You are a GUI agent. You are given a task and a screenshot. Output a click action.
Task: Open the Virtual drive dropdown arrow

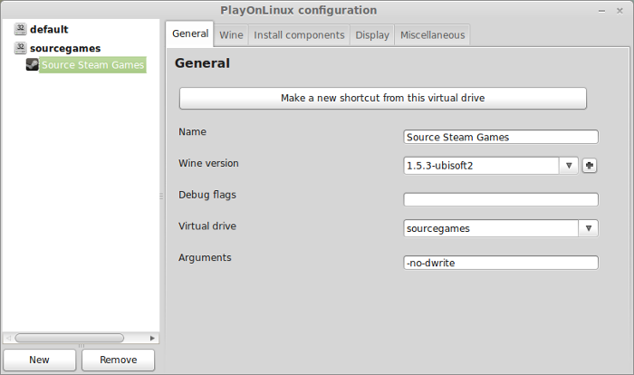pyautogui.click(x=589, y=228)
